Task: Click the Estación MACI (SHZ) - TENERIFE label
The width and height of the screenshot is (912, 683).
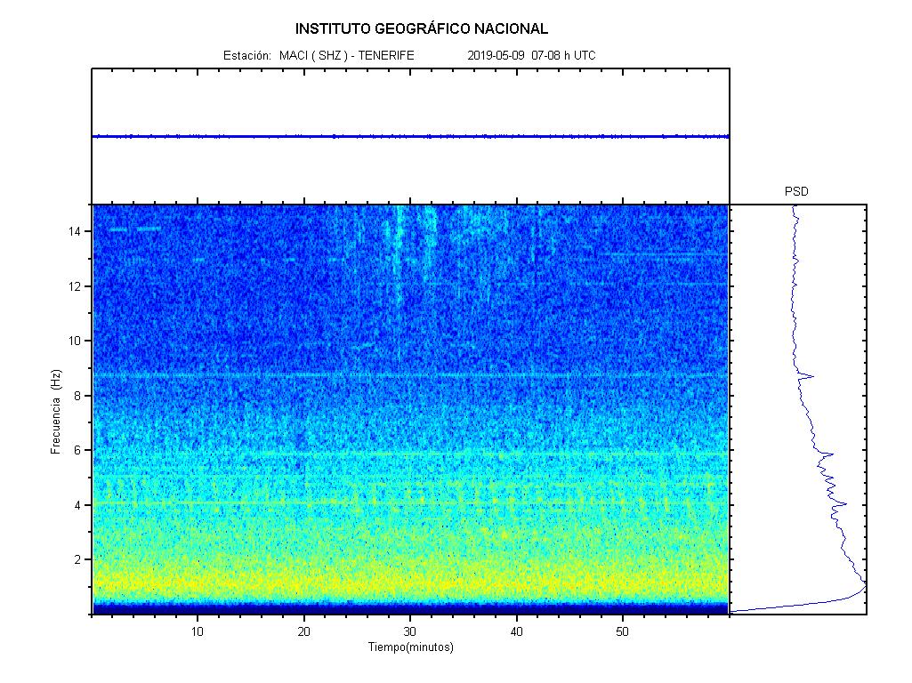Action: (x=319, y=55)
